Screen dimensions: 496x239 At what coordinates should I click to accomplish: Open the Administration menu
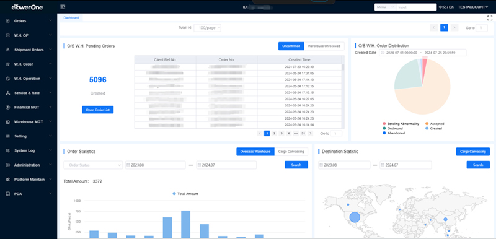pos(29,165)
